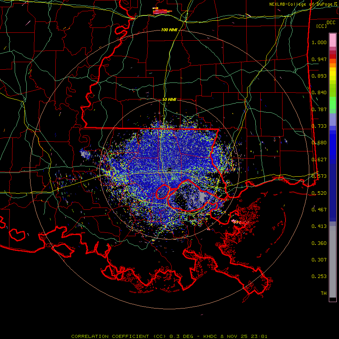339x339 pixels.
Task: Click the 0.413 scale value
Action: pos(319,226)
